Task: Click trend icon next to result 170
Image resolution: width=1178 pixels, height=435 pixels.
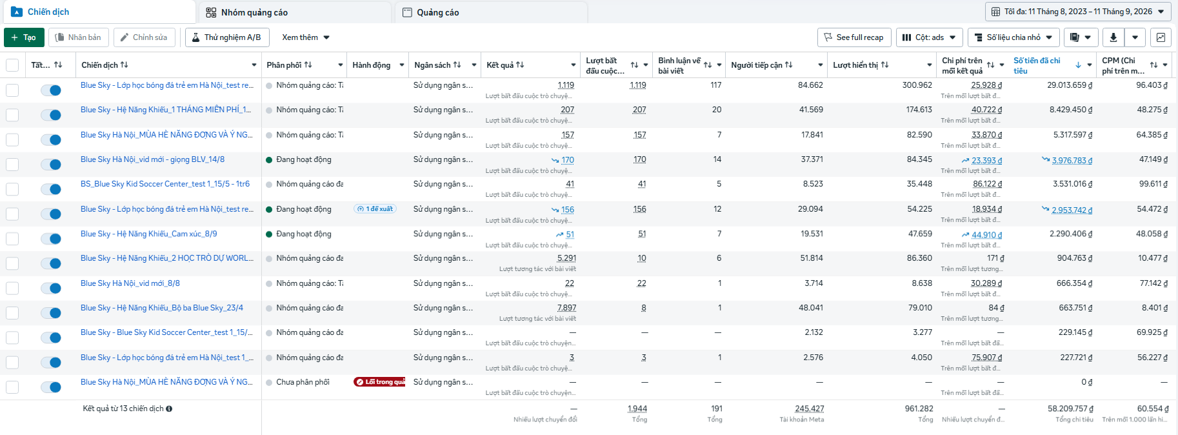Action: click(x=555, y=160)
